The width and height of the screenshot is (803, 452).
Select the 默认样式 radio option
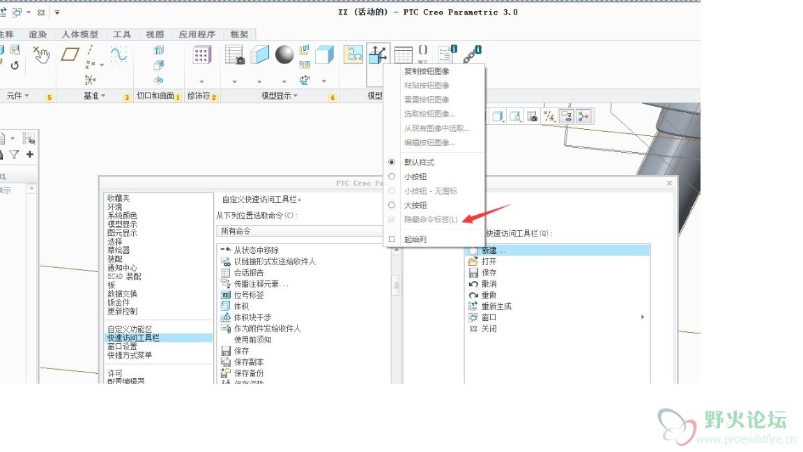392,162
